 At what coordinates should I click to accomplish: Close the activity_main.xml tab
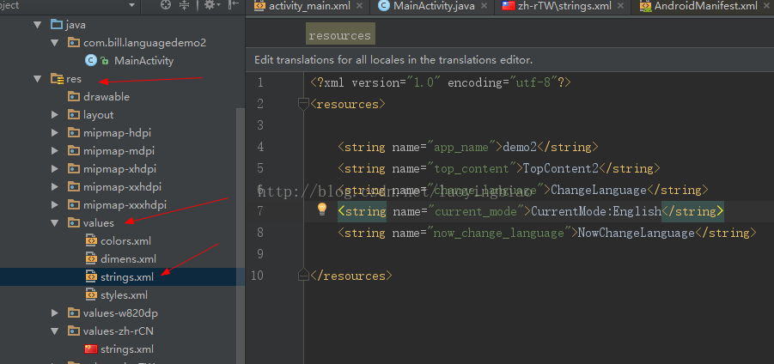point(359,6)
